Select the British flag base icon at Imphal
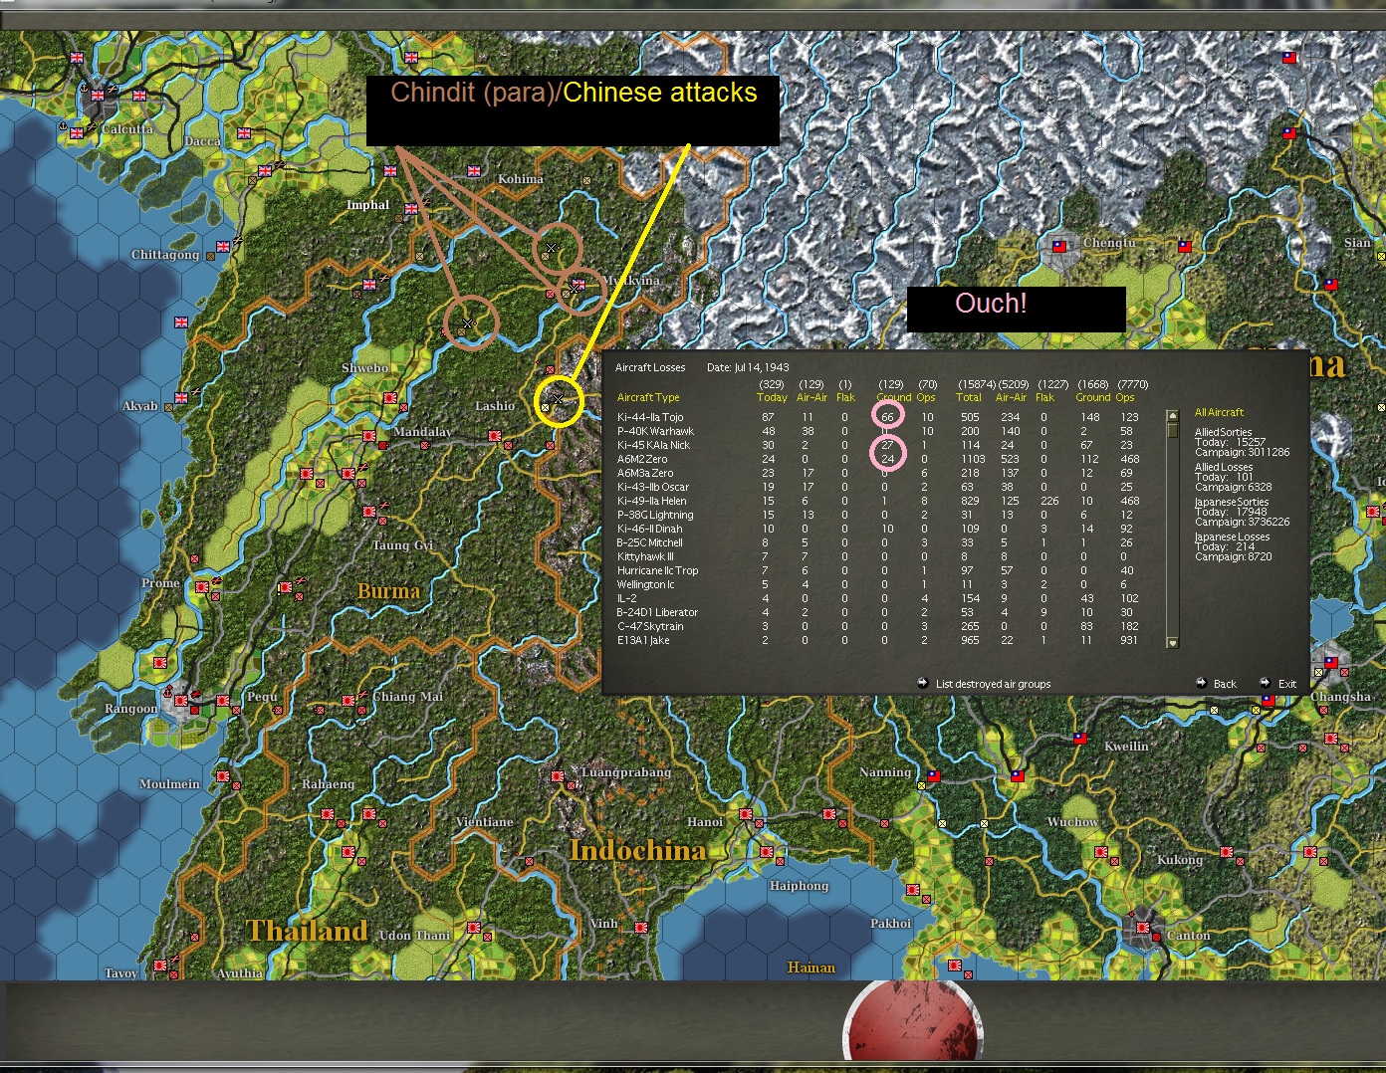The image size is (1386, 1073). [x=411, y=209]
